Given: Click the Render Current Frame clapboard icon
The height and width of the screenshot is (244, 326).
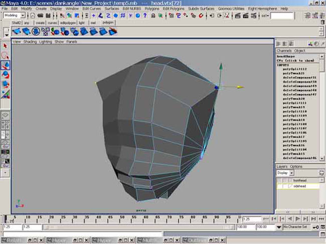Looking at the screenshot, I should [238, 15].
